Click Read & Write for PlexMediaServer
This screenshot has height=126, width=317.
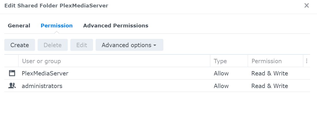click(x=270, y=73)
